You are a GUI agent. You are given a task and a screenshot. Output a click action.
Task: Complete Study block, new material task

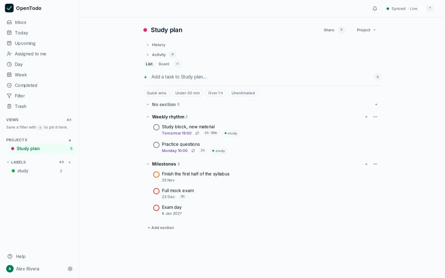tap(156, 127)
